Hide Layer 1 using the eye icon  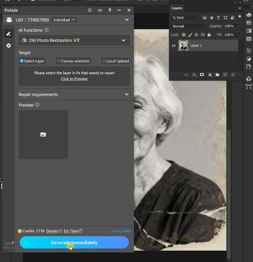(174, 46)
